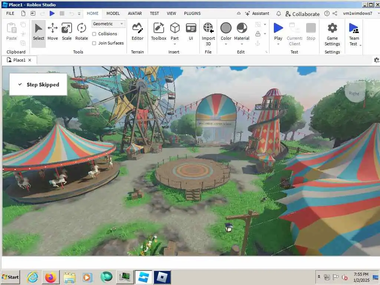Click the Import 3D globe icon
Image resolution: width=380 pixels, height=285 pixels.
[208, 27]
